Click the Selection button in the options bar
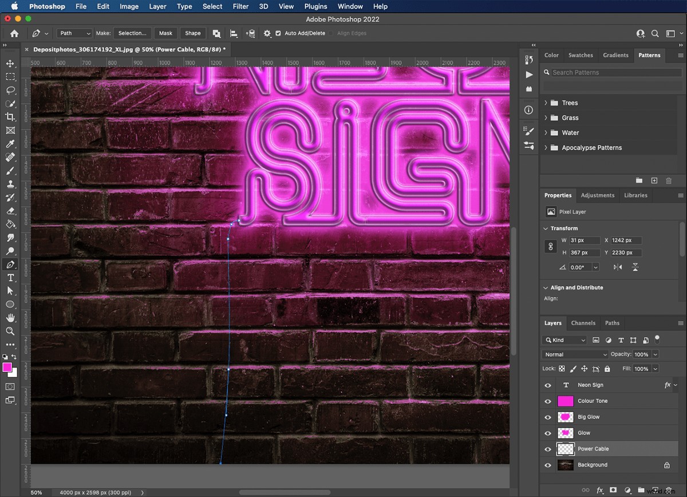The image size is (687, 497). pyautogui.click(x=132, y=33)
